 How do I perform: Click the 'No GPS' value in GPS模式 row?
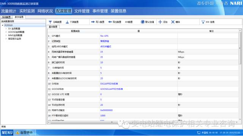pyautogui.click(x=104, y=36)
